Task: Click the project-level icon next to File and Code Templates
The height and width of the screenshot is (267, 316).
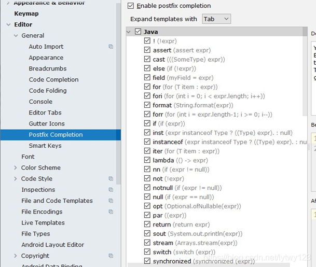Action: coord(111,201)
